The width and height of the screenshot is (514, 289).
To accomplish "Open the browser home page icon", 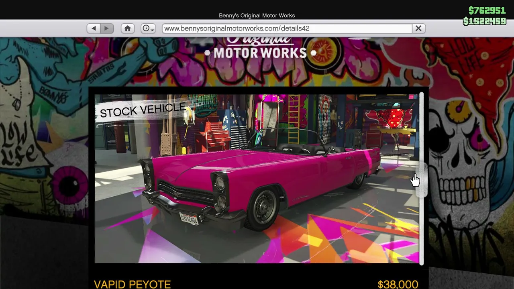I will (128, 28).
